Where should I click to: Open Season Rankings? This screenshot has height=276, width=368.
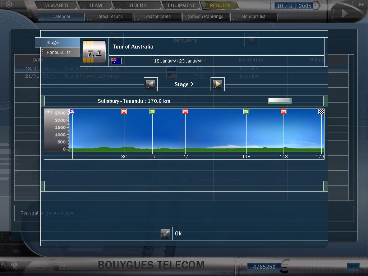(205, 17)
